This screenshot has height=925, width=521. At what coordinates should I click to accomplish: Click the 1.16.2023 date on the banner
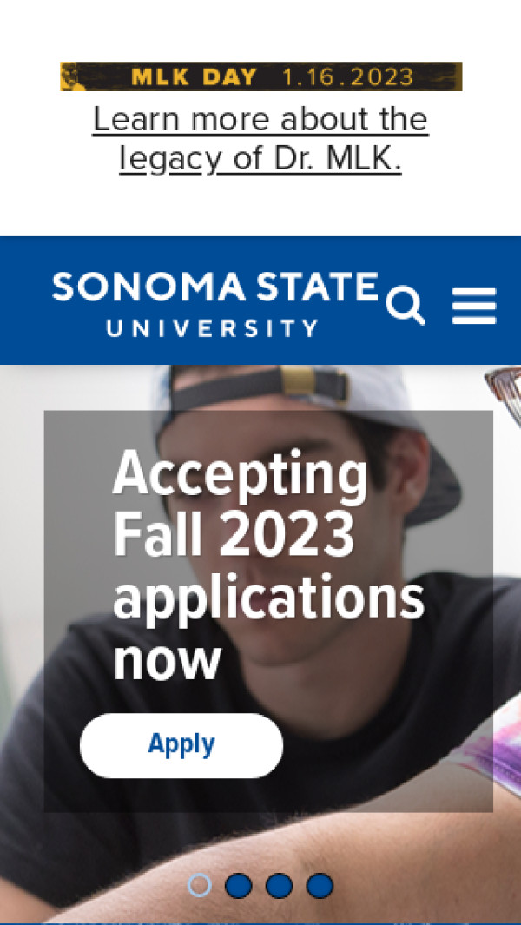[347, 77]
